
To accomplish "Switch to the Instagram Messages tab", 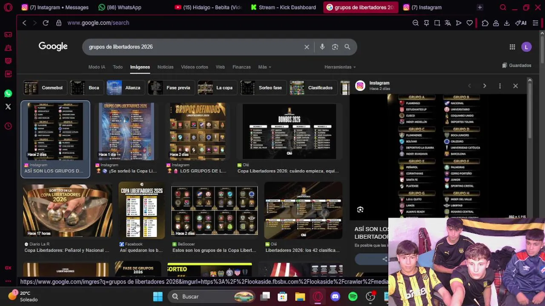I will click(x=55, y=7).
